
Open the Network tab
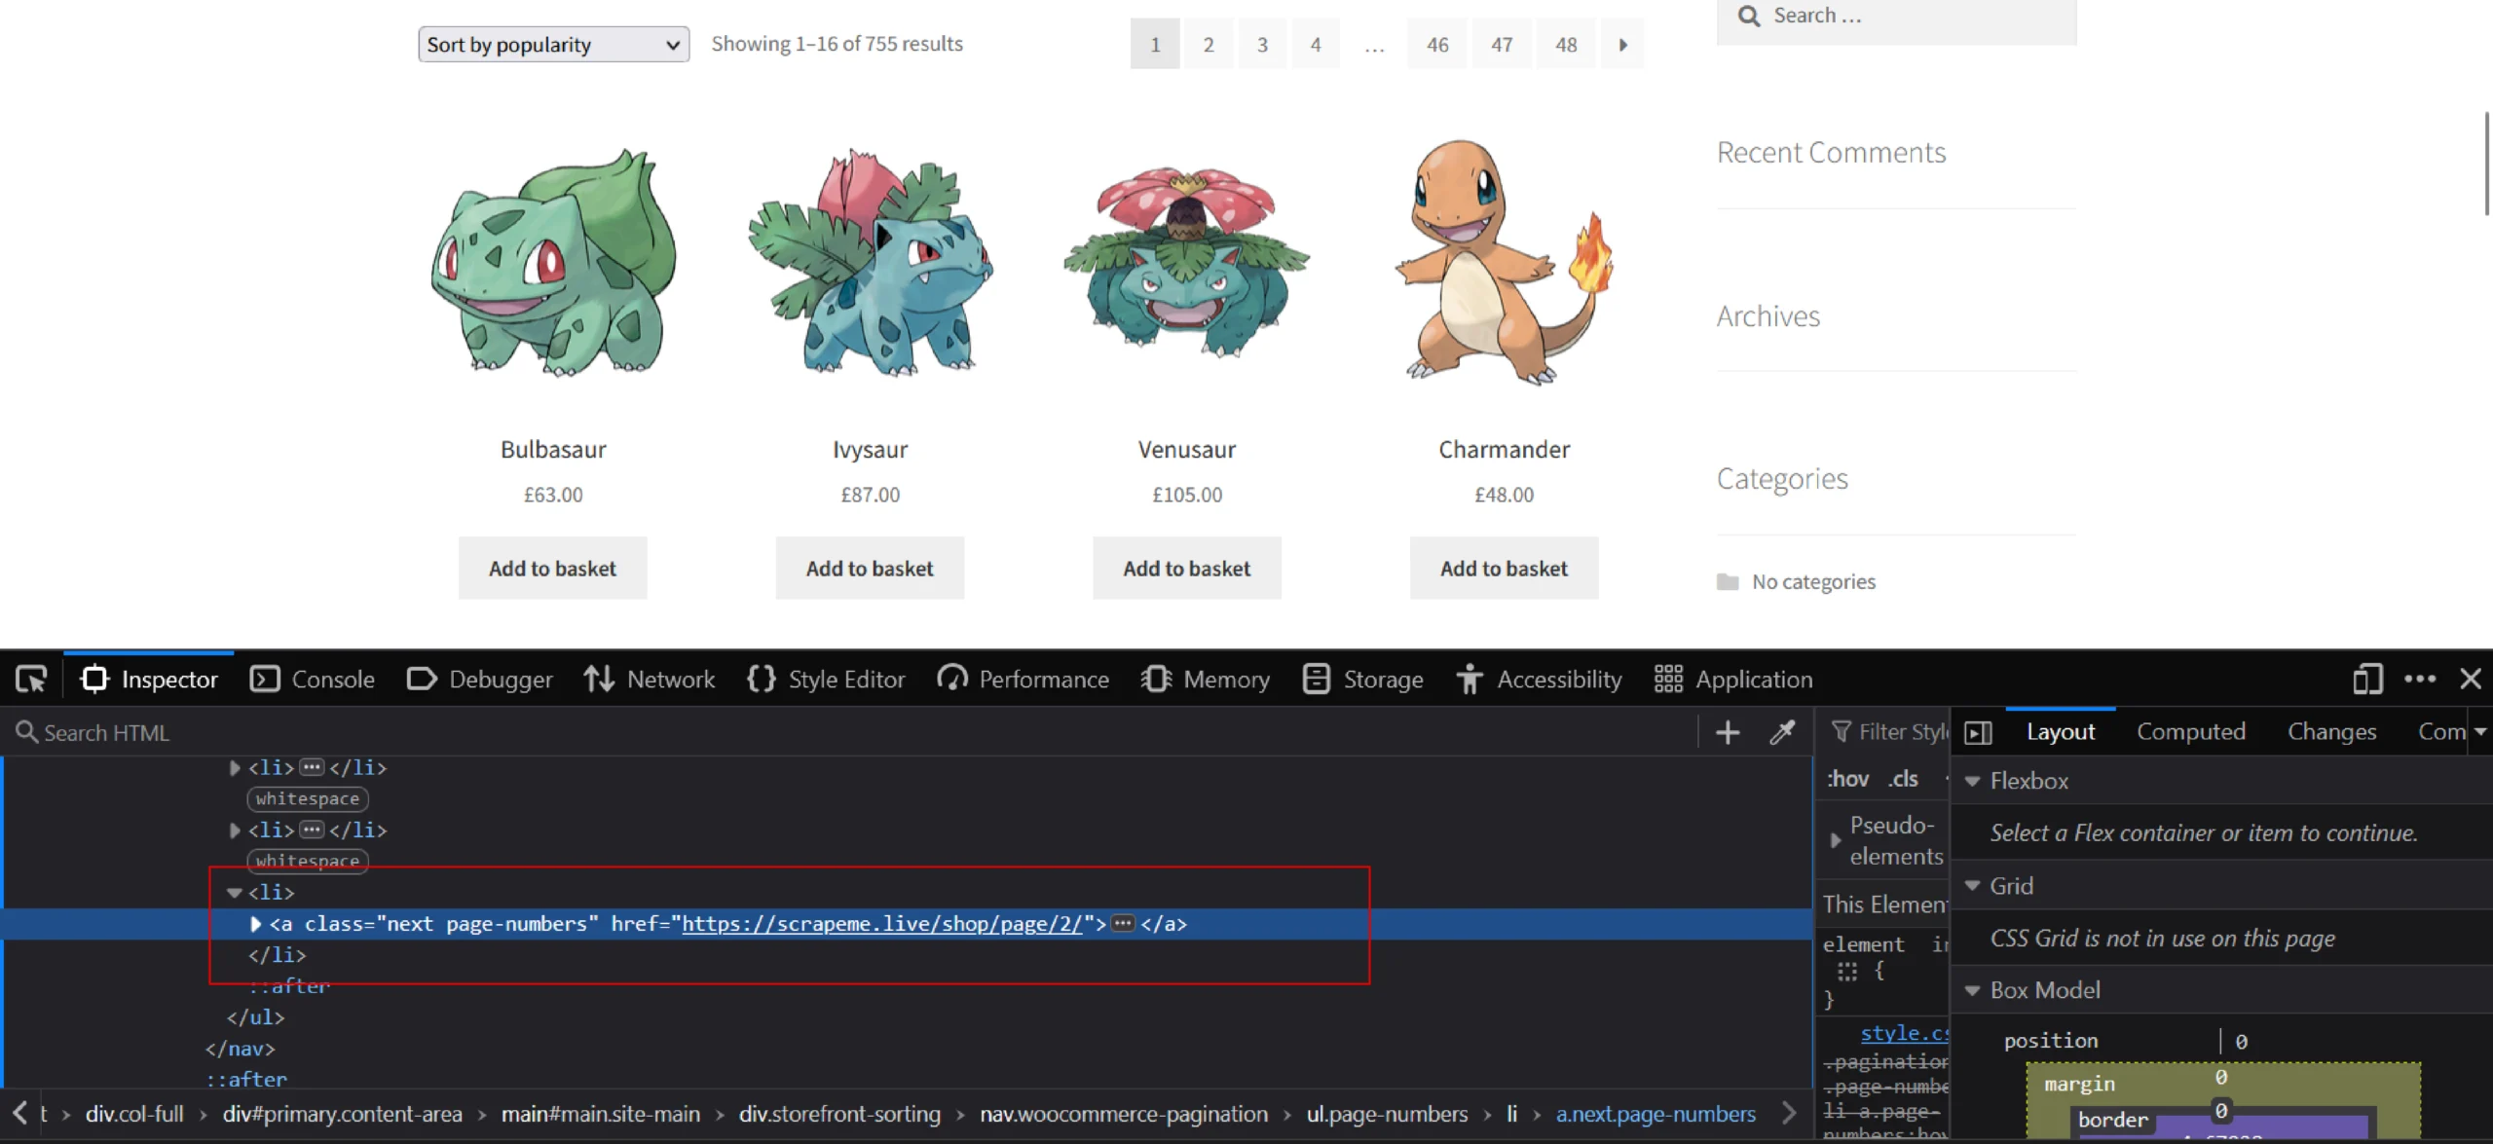[650, 679]
